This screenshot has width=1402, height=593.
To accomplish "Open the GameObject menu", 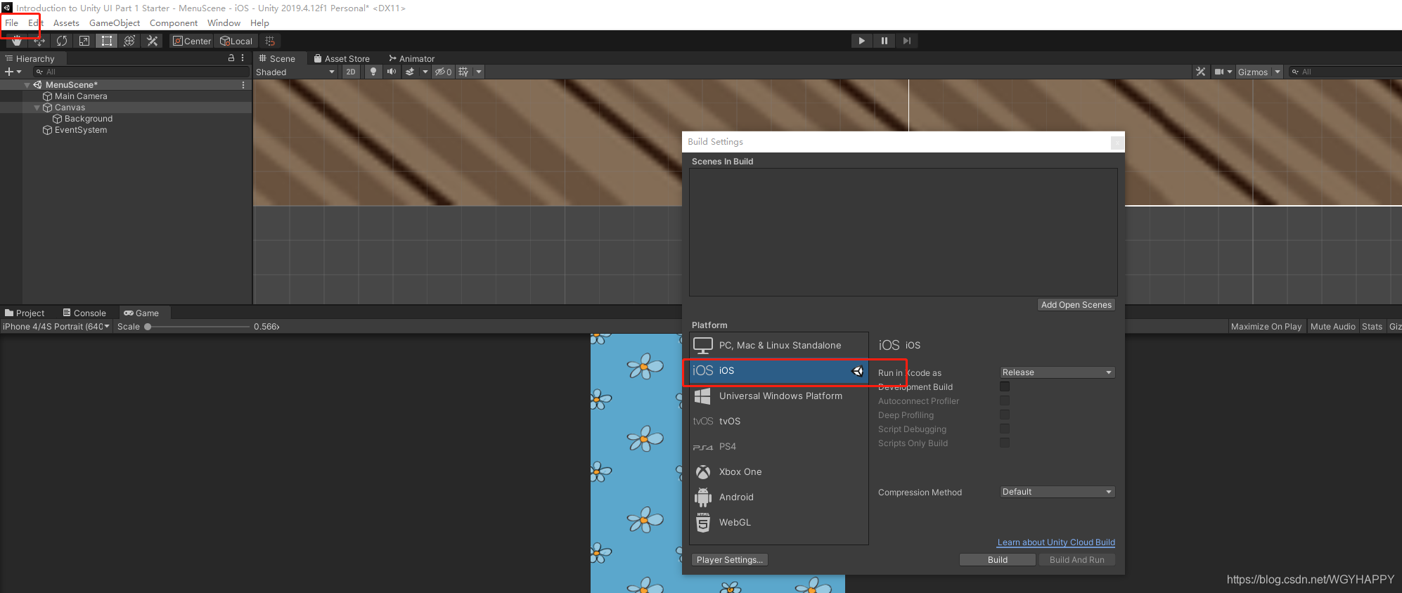I will coord(115,23).
